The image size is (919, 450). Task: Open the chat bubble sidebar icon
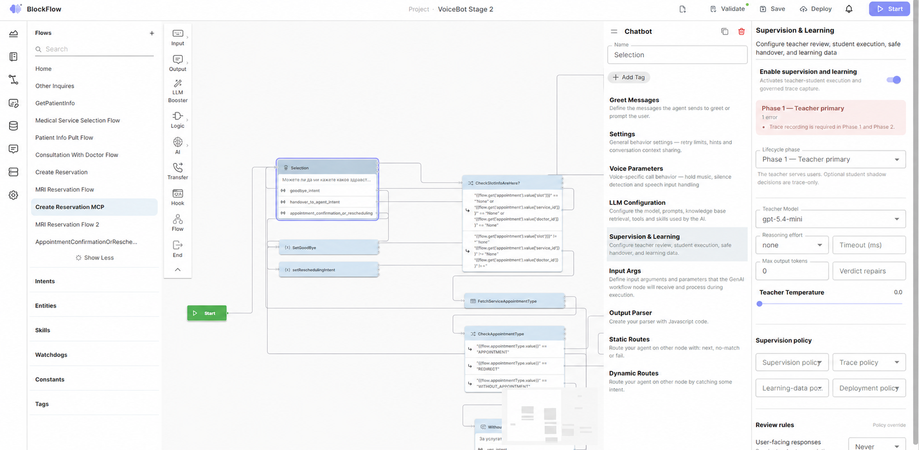click(x=13, y=149)
